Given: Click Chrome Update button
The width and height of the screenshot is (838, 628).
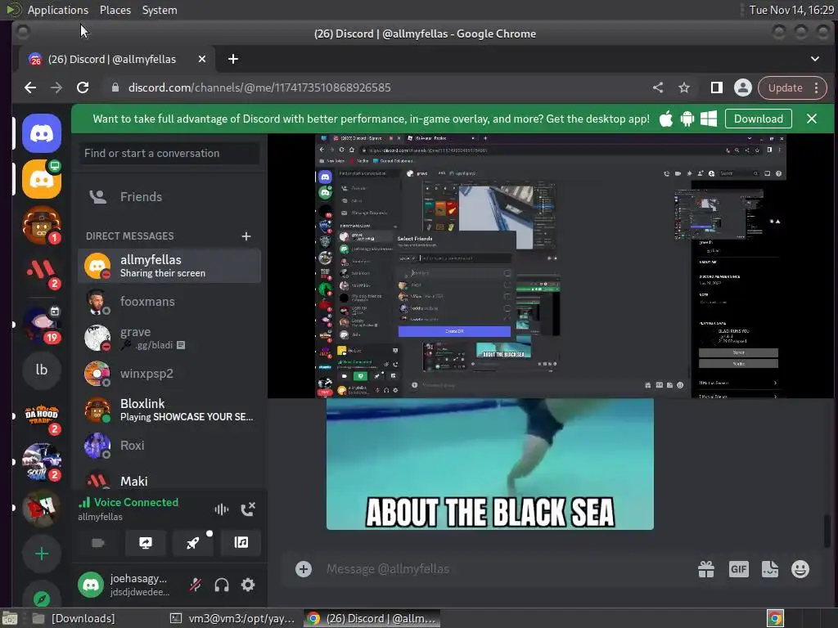Looking at the screenshot, I should [x=785, y=87].
